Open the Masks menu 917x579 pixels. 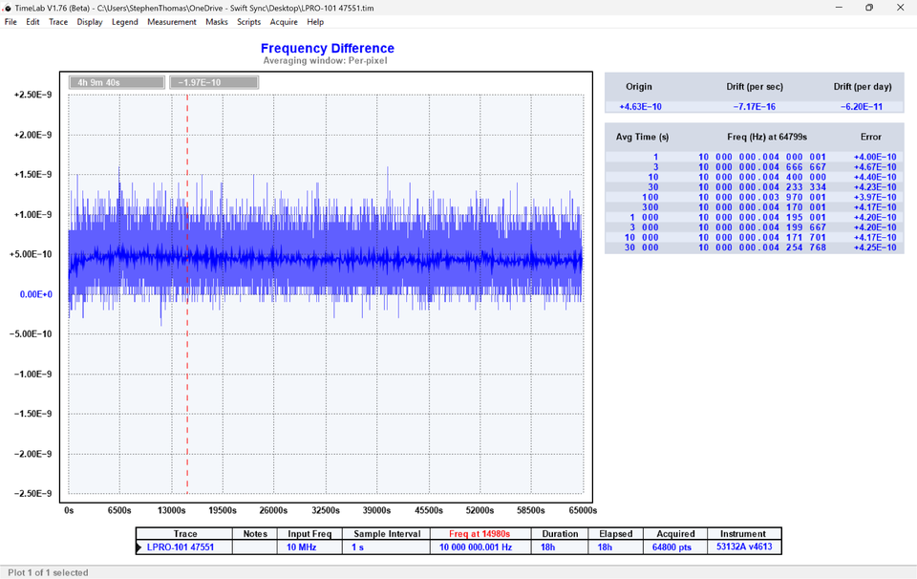pos(217,22)
